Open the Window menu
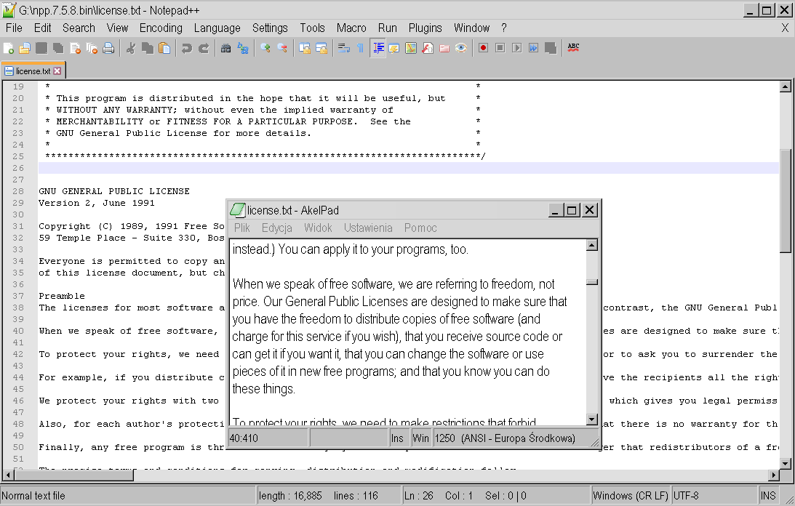The height and width of the screenshot is (506, 795). pos(471,28)
